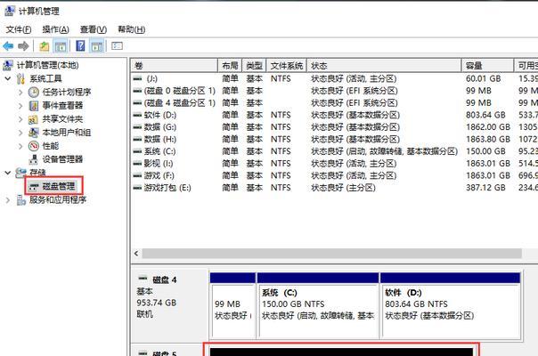Select the 软件 (D:) volume row

point(335,115)
